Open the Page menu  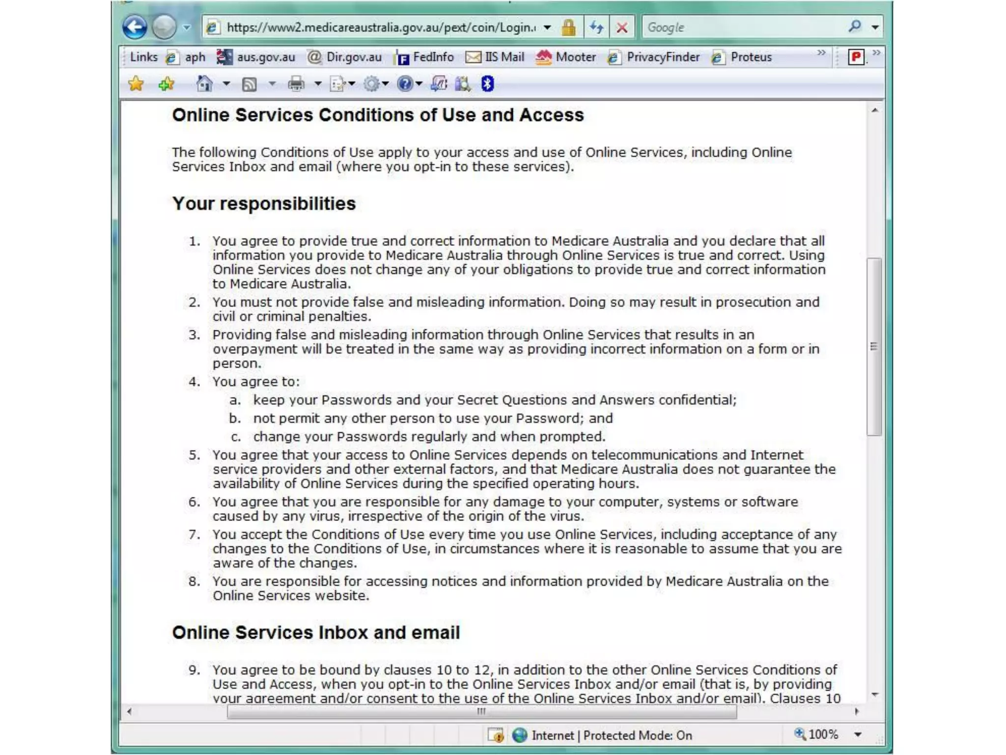point(338,84)
